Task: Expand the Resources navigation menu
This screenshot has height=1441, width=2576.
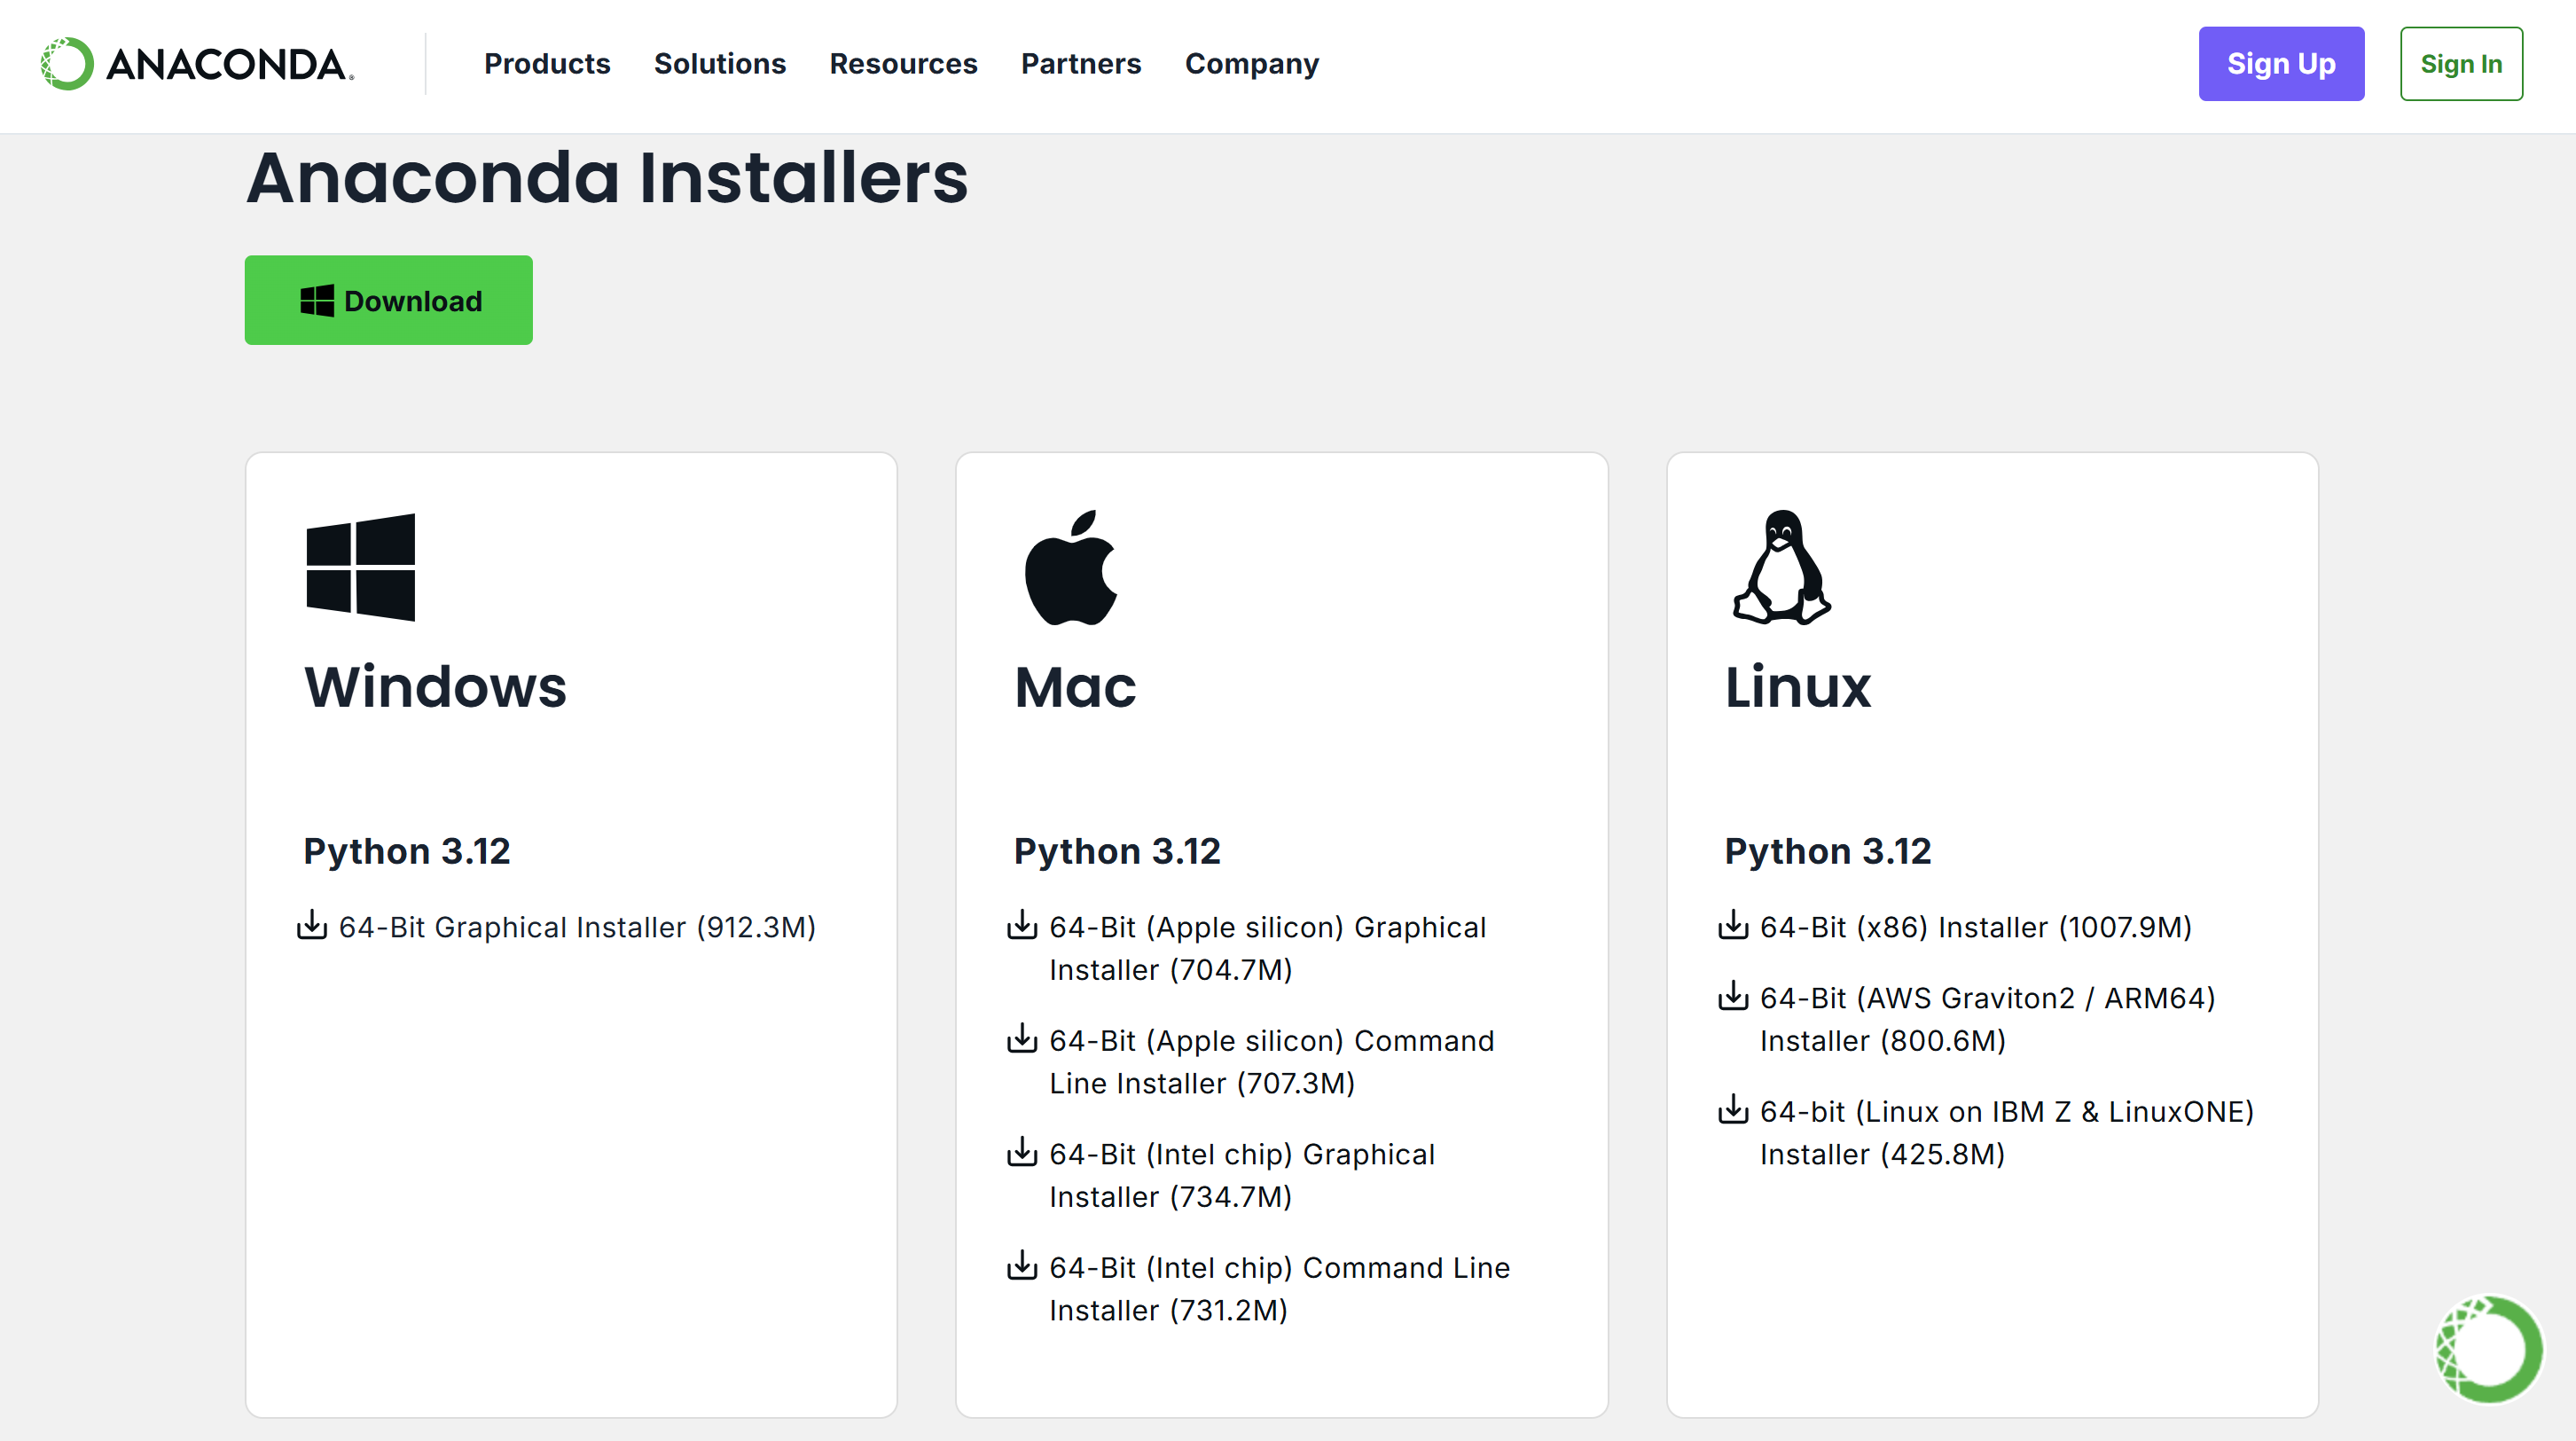Action: click(903, 64)
